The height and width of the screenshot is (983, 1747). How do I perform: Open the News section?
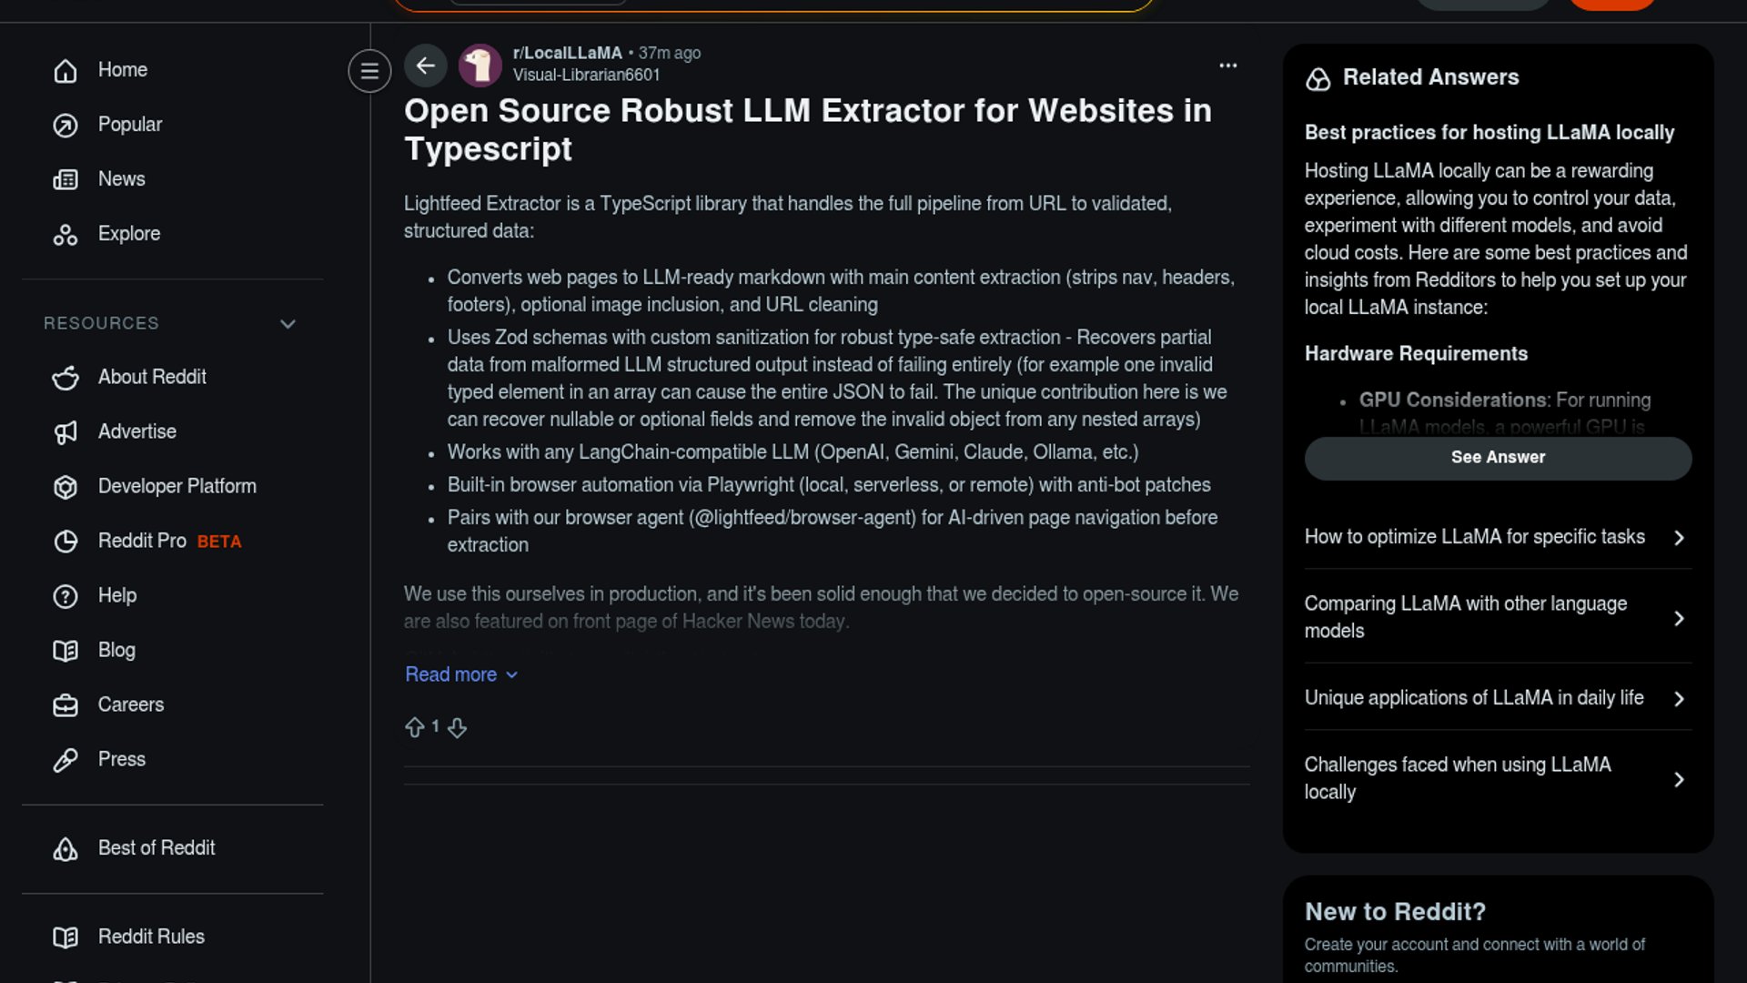[x=121, y=179]
